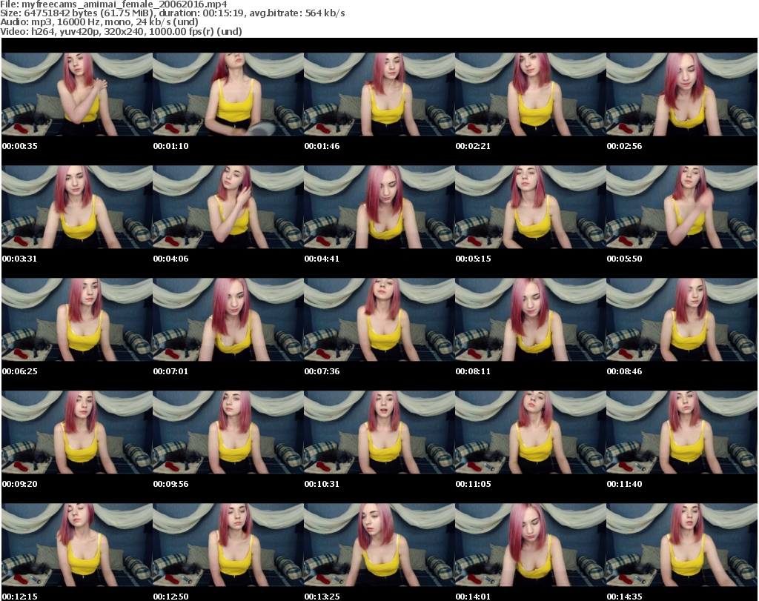Viewport: 759px width, 601px height.
Task: Open the thumbnail above 00:14:01
Action: pyautogui.click(x=531, y=545)
